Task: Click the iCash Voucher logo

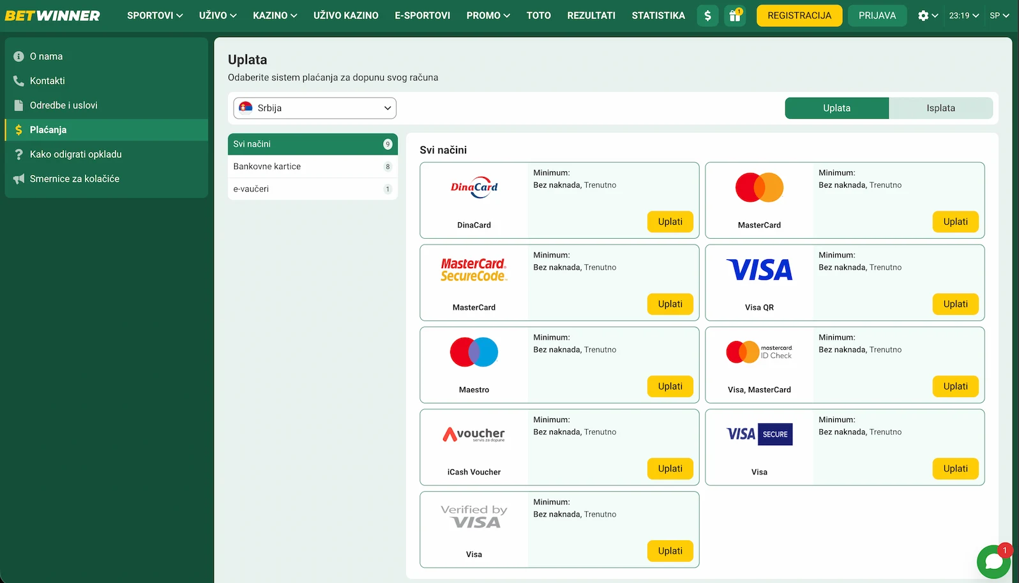Action: tap(474, 434)
